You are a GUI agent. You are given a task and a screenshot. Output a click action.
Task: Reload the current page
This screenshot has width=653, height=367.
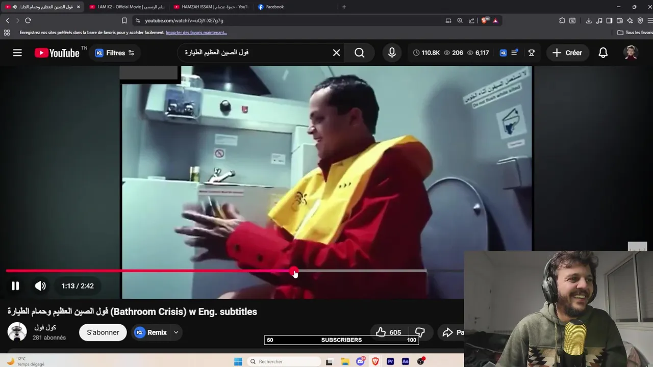click(x=28, y=20)
